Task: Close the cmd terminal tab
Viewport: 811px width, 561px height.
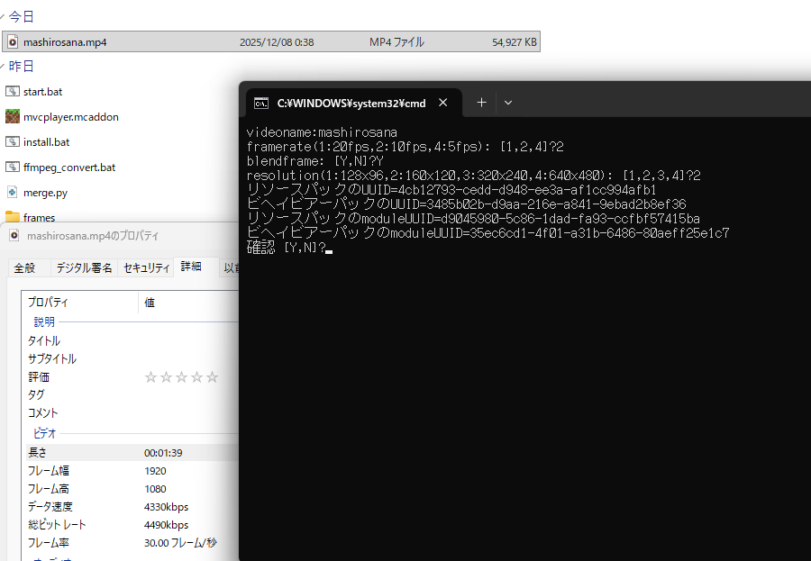Action: pyautogui.click(x=443, y=103)
